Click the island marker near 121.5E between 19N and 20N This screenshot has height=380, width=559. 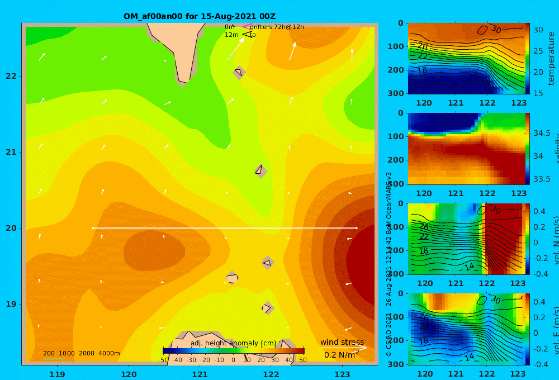[232, 278]
